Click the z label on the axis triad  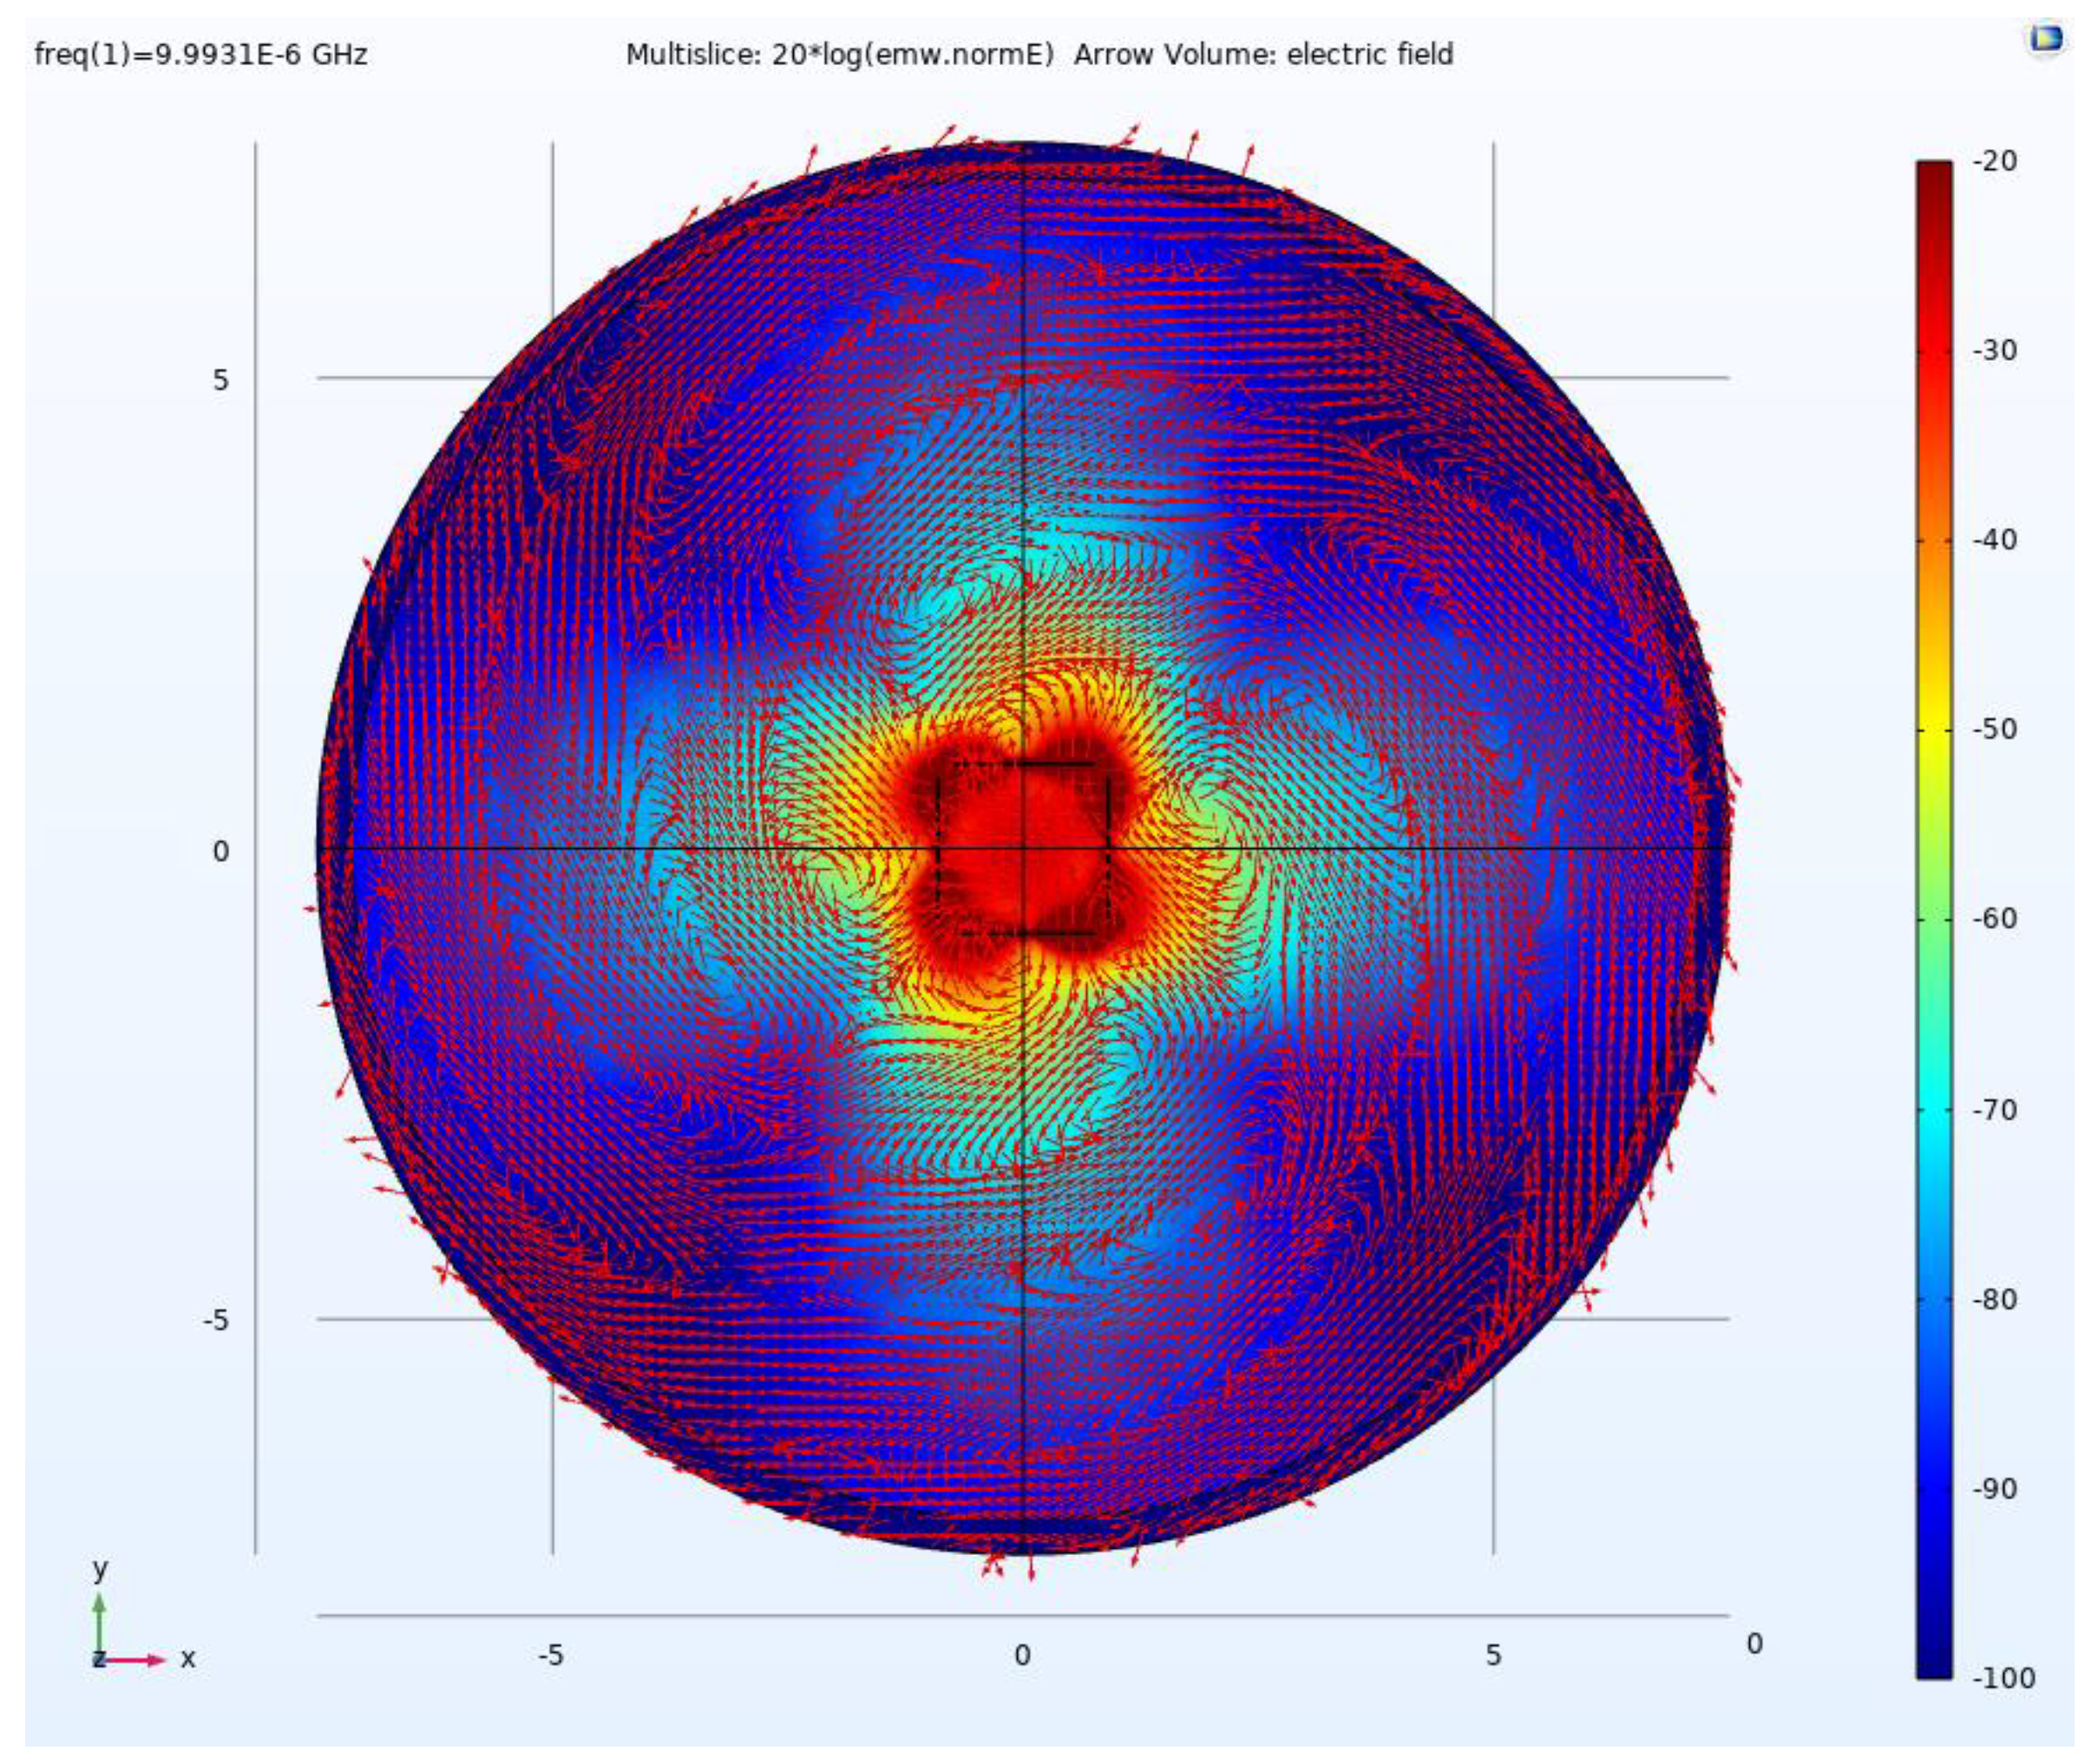click(x=98, y=1660)
